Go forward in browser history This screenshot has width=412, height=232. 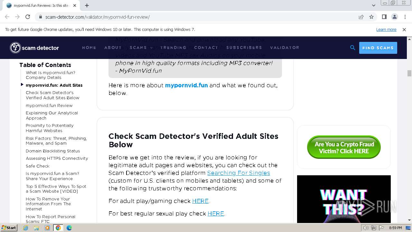pyautogui.click(x=17, y=17)
